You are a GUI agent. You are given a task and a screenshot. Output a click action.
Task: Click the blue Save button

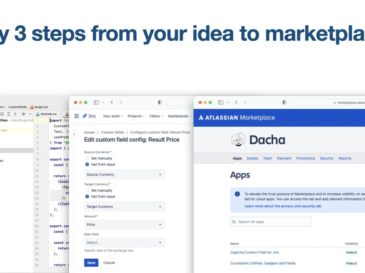(x=91, y=262)
